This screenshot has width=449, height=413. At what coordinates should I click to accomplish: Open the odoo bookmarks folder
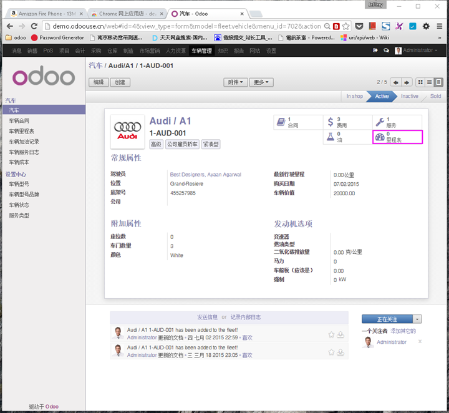[16, 37]
